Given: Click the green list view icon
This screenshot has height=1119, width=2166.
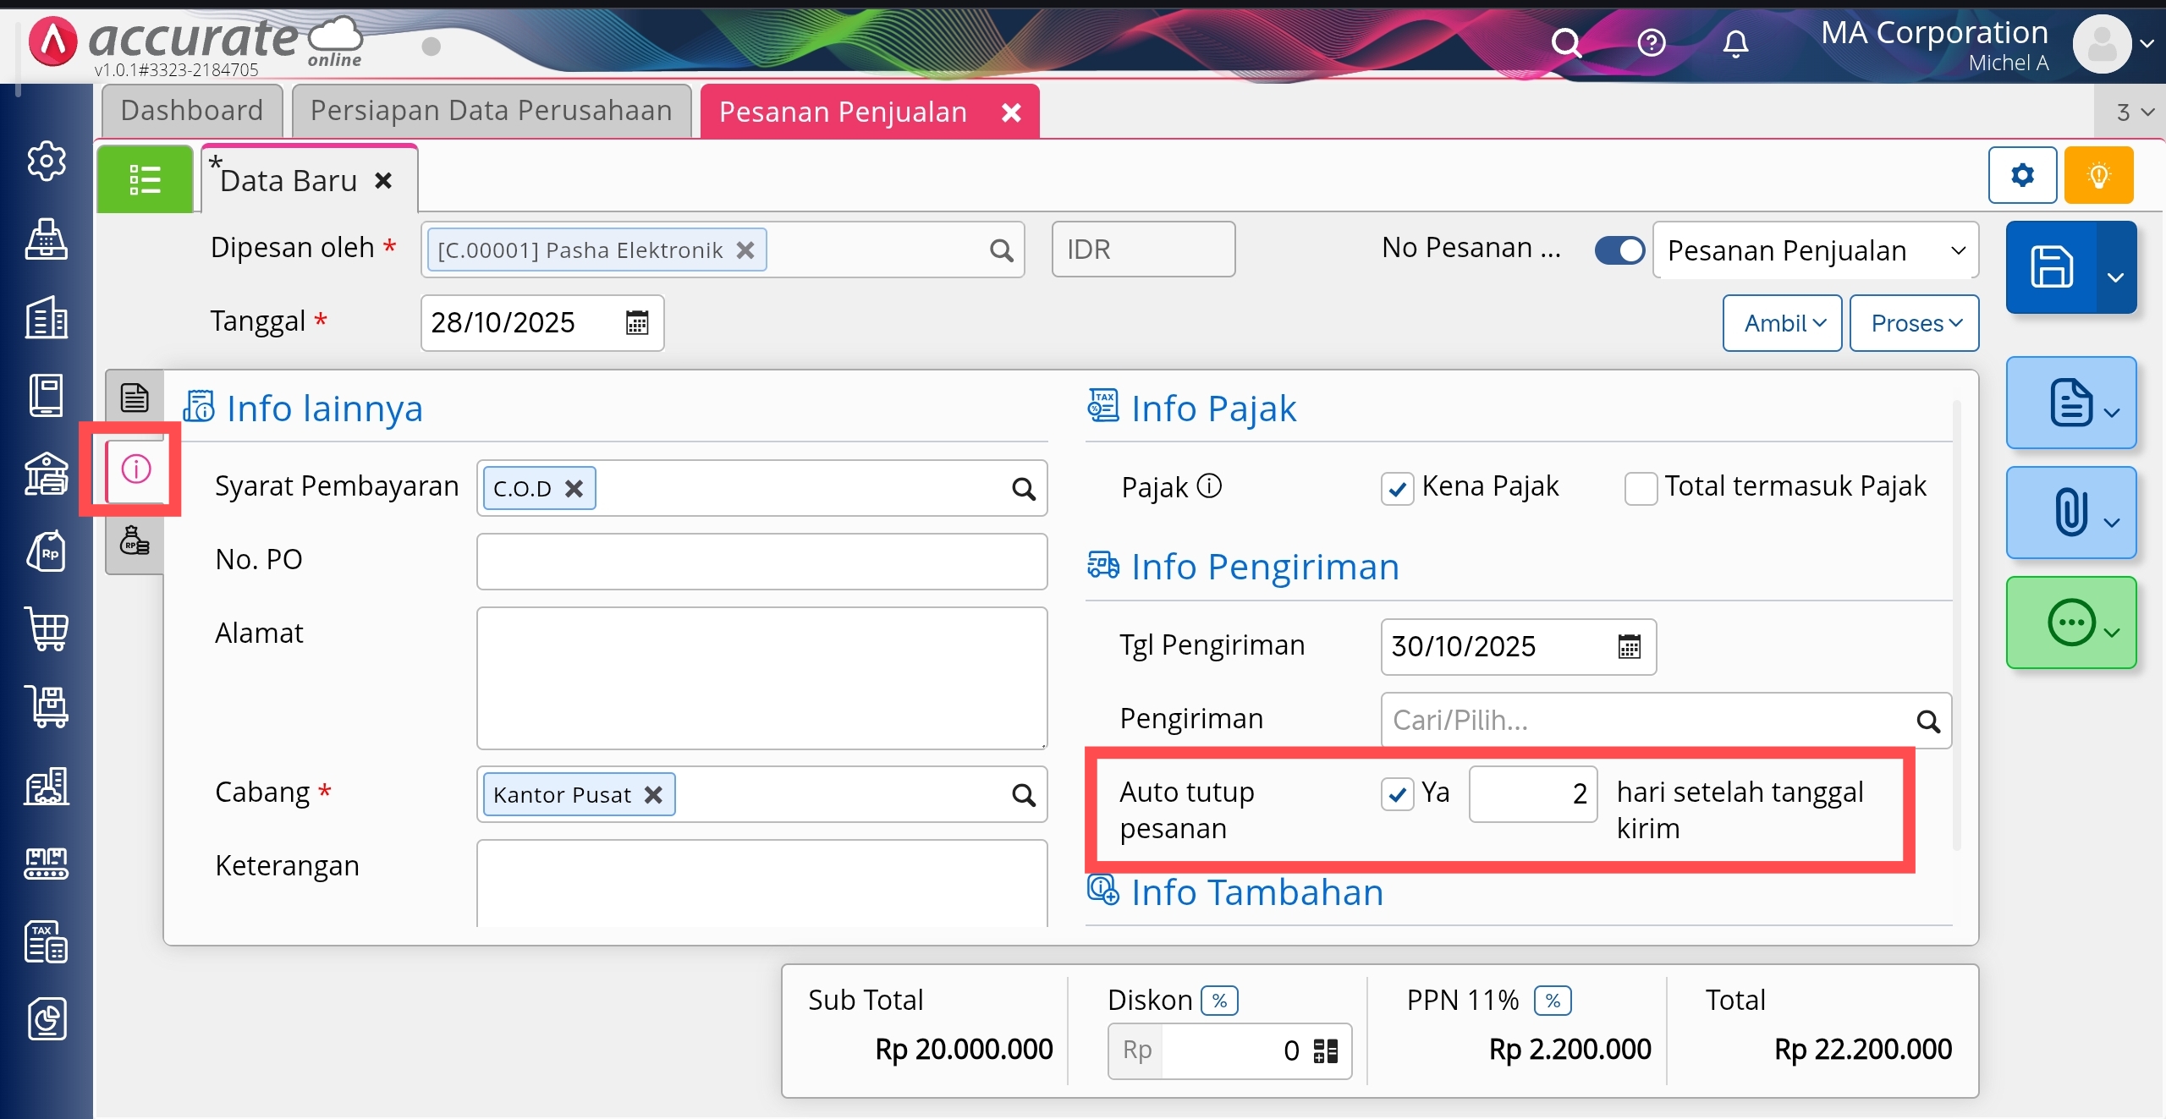Looking at the screenshot, I should (145, 179).
